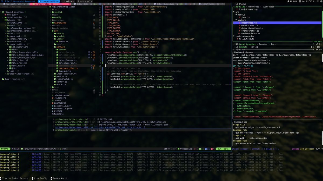Click the orange square marker beside detectBees.ts
323x181 pixels.
93,52
